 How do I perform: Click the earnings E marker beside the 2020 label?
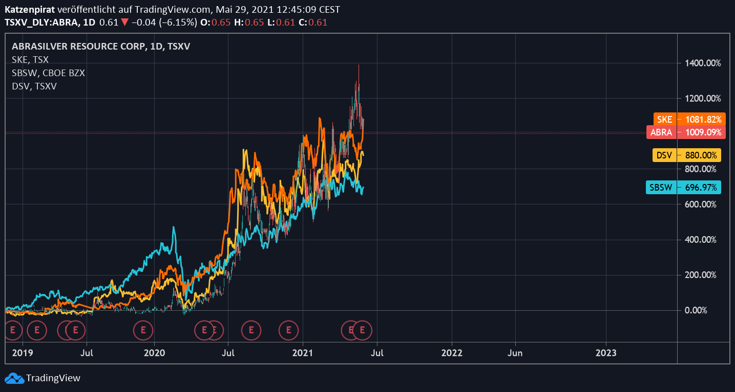143,330
